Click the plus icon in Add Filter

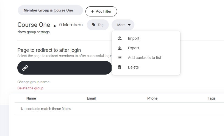pyautogui.click(x=92, y=11)
